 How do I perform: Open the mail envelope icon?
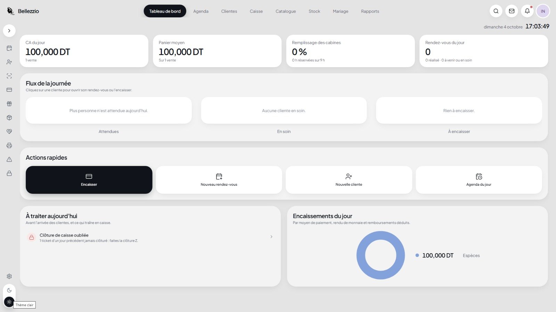pyautogui.click(x=512, y=11)
